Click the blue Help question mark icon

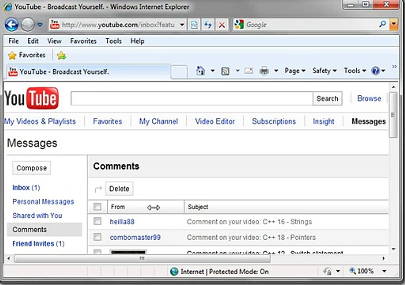click(x=375, y=70)
